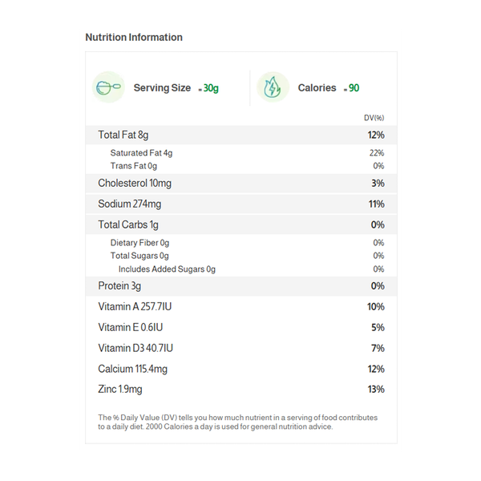
Task: Click the Zinc 1.9mg row
Action: pyautogui.click(x=120, y=390)
